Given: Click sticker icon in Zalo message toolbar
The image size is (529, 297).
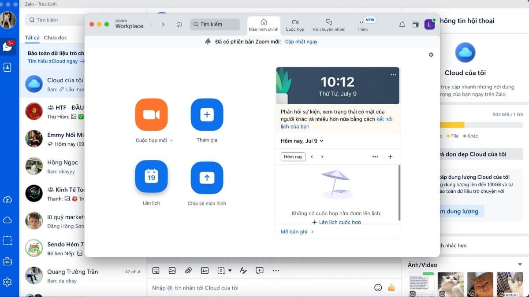Looking at the screenshot, I should [156, 271].
